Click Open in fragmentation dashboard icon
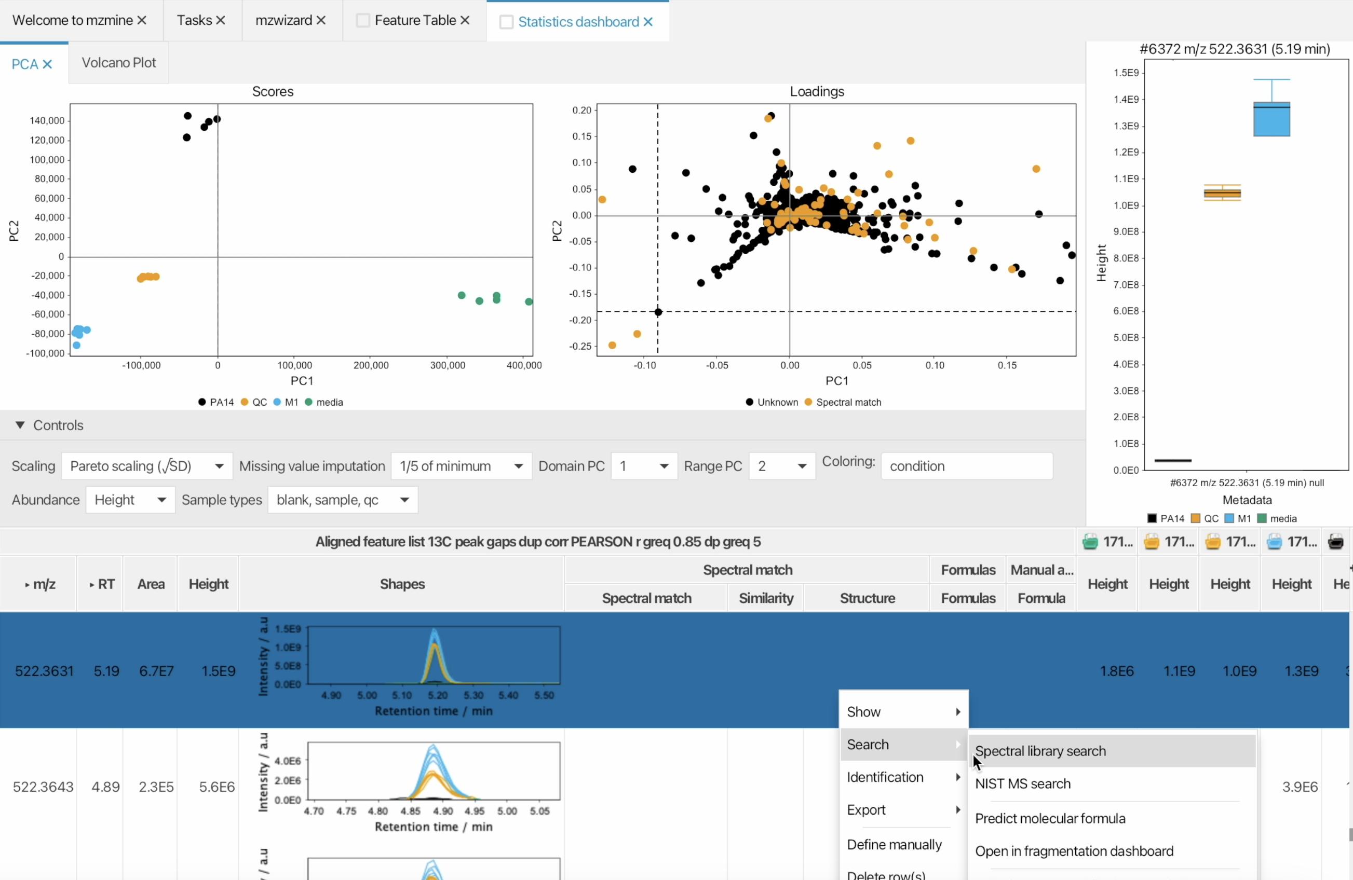Image resolution: width=1353 pixels, height=880 pixels. (x=1074, y=850)
